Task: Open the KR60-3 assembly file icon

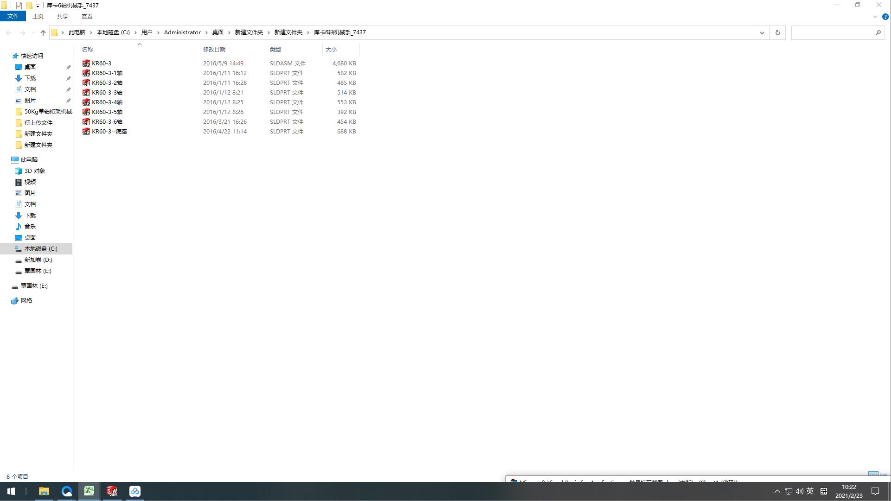Action: [86, 63]
